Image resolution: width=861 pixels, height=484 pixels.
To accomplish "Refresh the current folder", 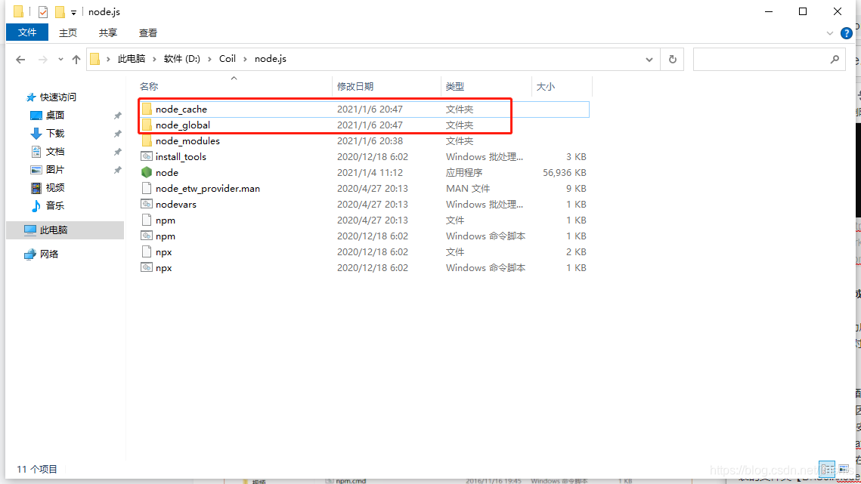I will click(x=672, y=59).
